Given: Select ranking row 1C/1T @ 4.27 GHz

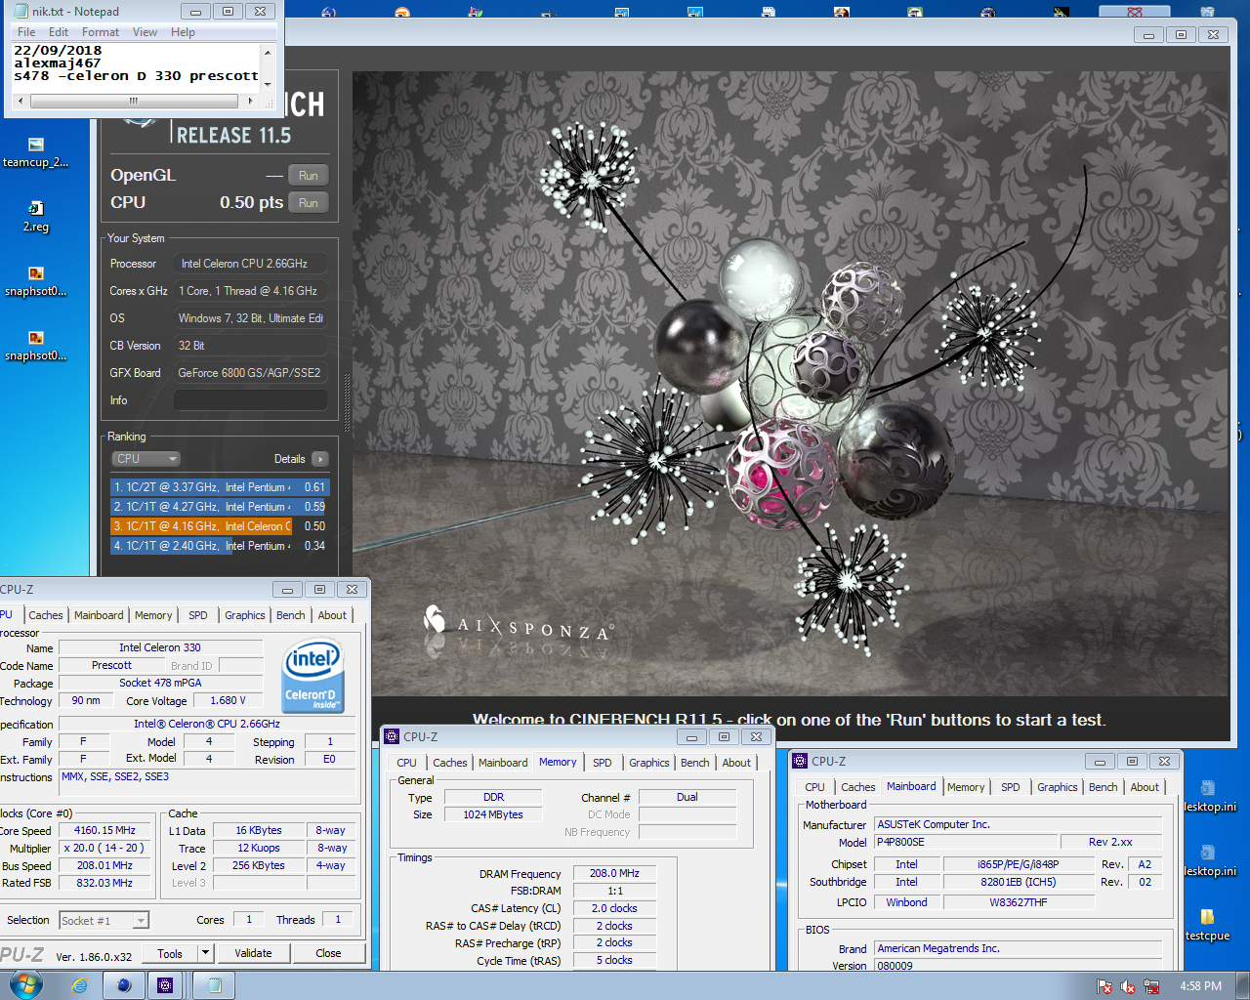Looking at the screenshot, I should click(x=220, y=507).
